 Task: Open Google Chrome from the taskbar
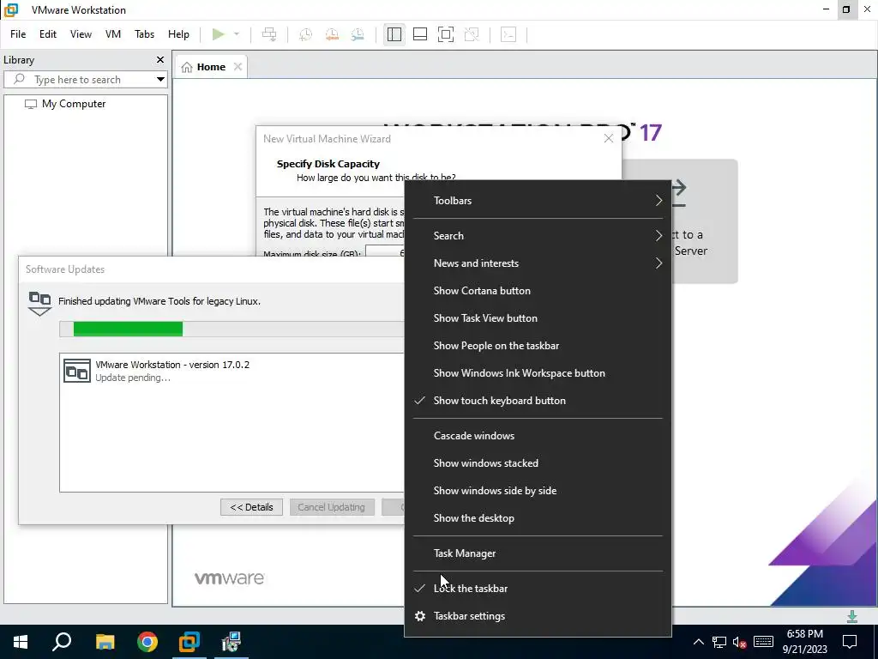point(147,642)
